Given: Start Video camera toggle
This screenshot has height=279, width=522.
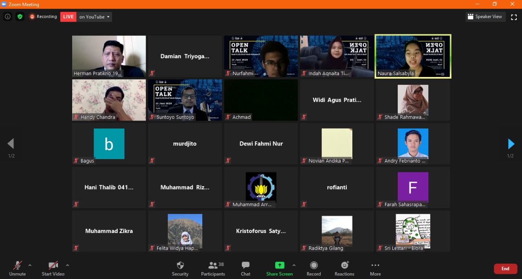Looking at the screenshot, I should click(53, 266).
